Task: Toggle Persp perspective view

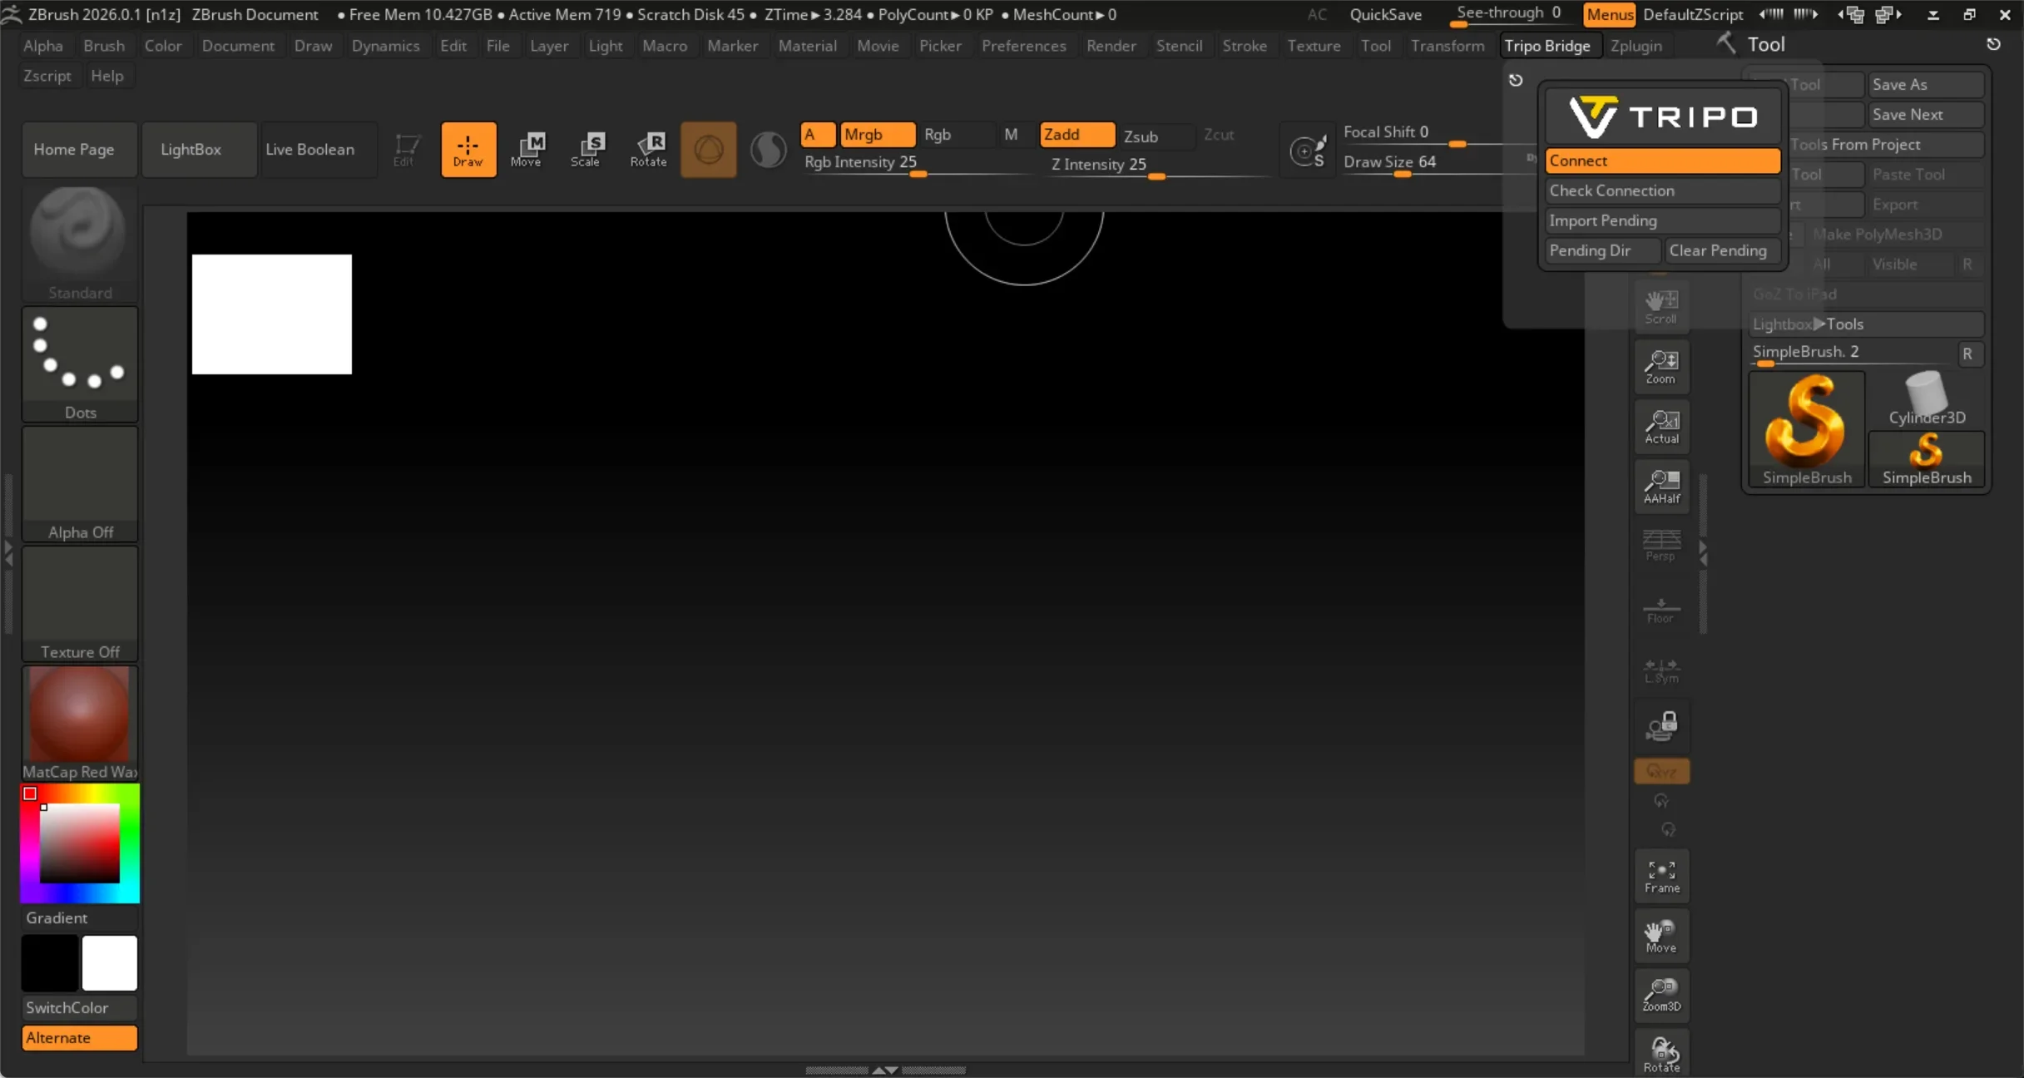Action: tap(1661, 546)
